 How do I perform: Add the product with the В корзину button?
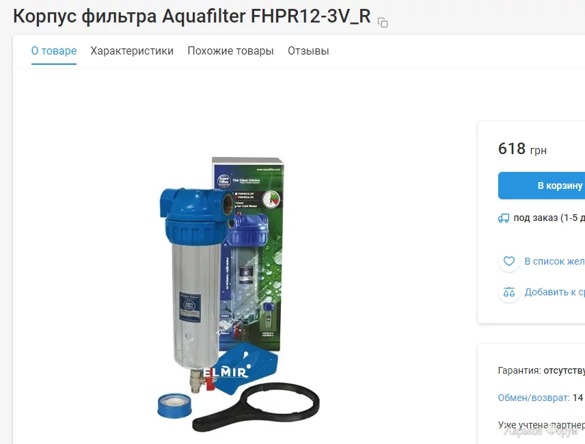click(542, 186)
